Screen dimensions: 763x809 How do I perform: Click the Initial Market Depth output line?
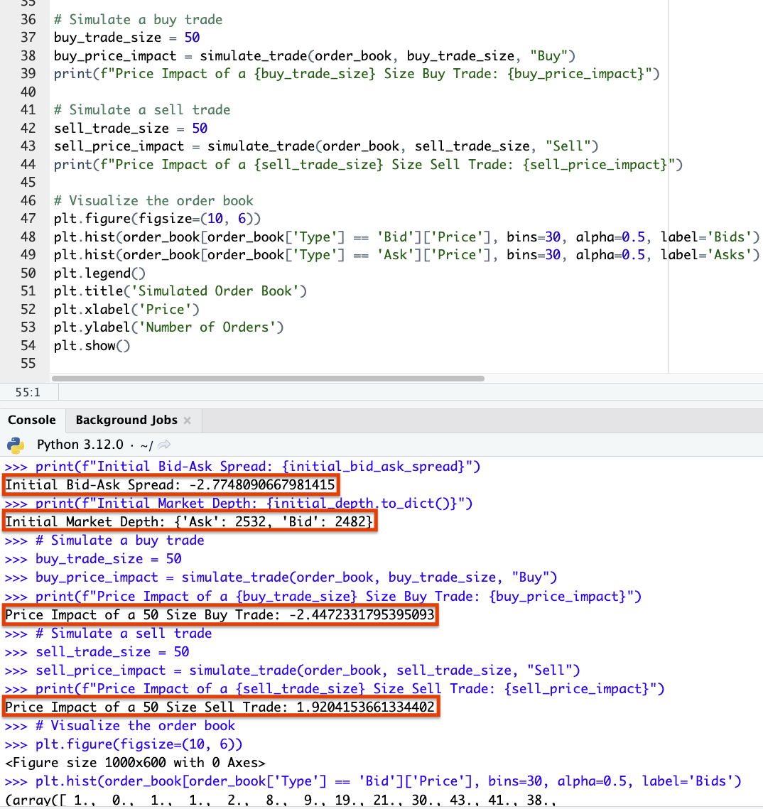point(190,522)
